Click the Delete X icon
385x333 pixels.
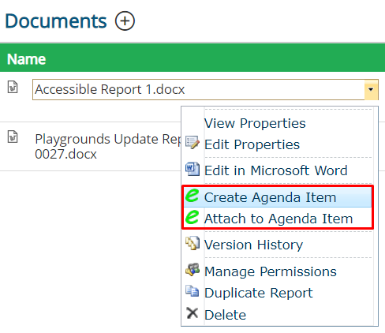(x=192, y=313)
